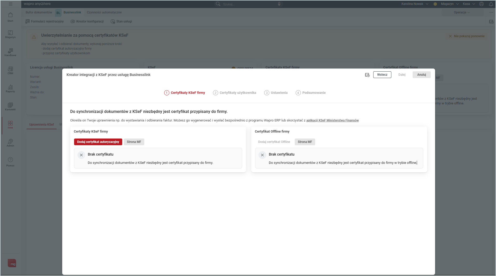
Task: Click dodaj certyfikat autoryzacyjny firmy banner text
Action: click(67, 49)
